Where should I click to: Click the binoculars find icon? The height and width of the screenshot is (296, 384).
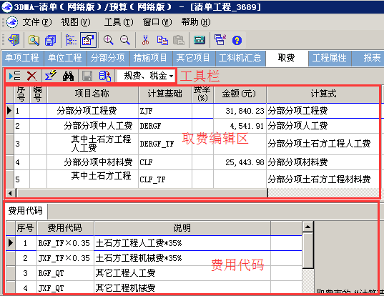point(68,76)
